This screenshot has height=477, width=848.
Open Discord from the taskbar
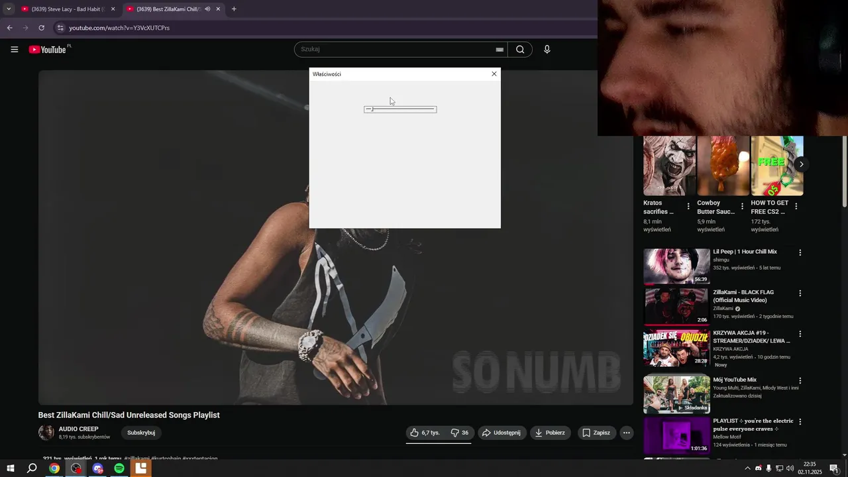[x=98, y=468]
